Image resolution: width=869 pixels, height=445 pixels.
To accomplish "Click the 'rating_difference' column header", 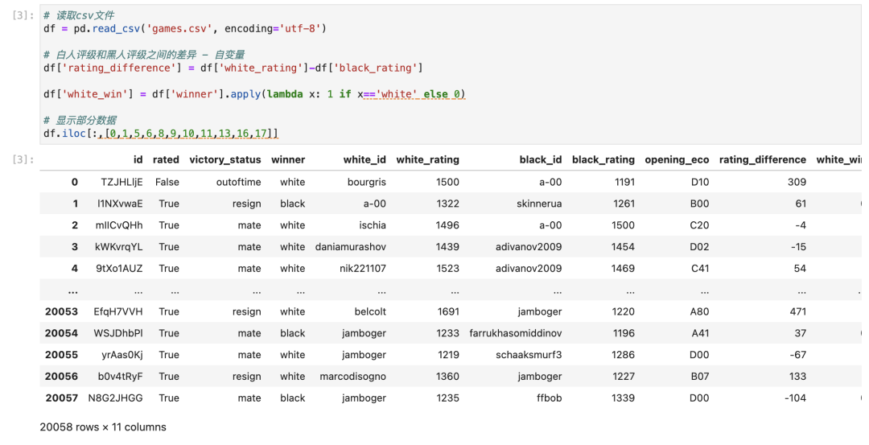I will (x=763, y=159).
